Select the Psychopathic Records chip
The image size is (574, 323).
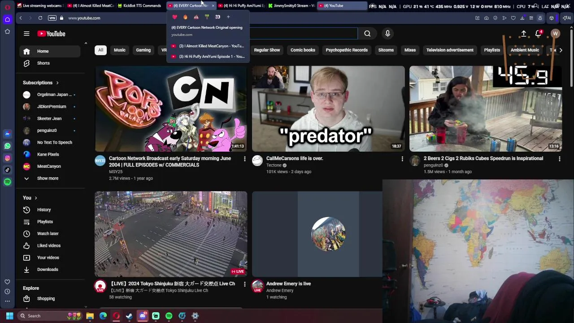coord(347,50)
